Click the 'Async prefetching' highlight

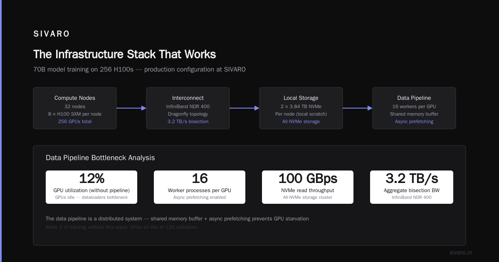414,121
